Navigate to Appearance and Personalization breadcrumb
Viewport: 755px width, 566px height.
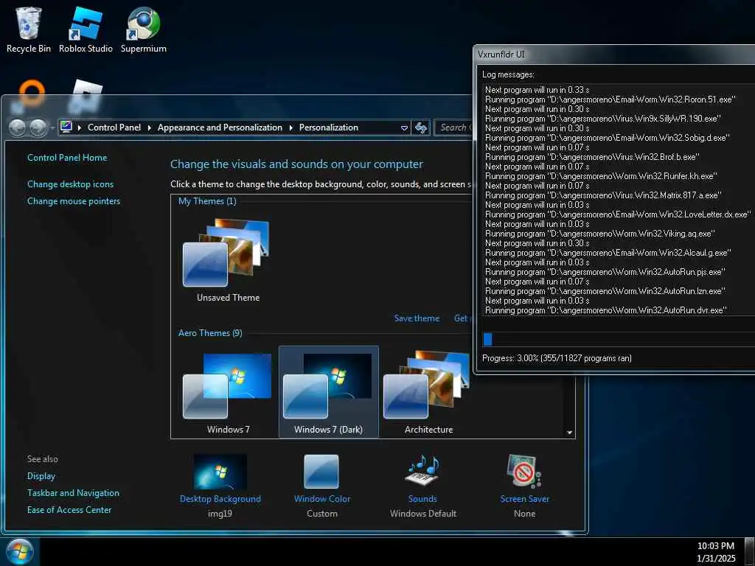(x=220, y=127)
